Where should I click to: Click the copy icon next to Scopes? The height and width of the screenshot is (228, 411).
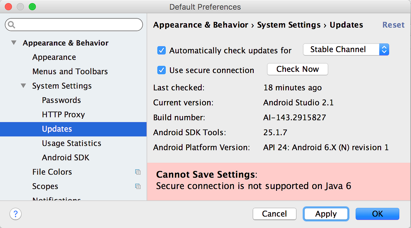coord(138,187)
